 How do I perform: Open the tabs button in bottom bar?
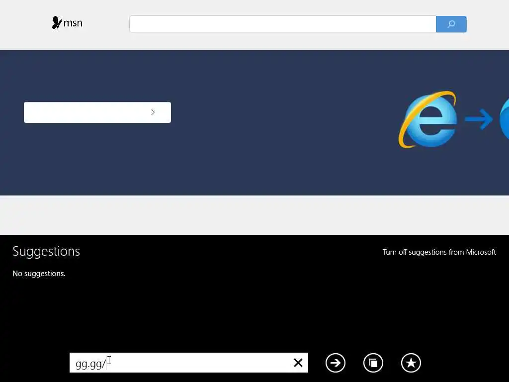[373, 363]
